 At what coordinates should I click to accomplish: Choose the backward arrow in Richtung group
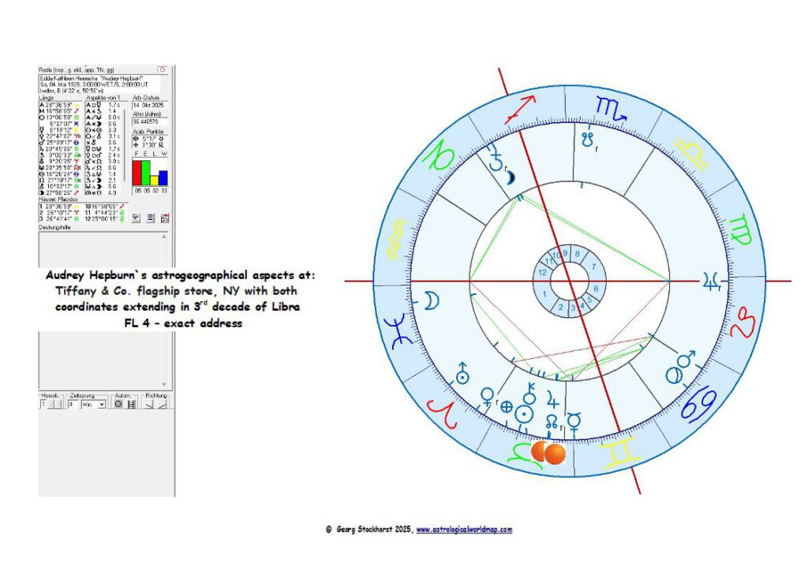tap(149, 405)
